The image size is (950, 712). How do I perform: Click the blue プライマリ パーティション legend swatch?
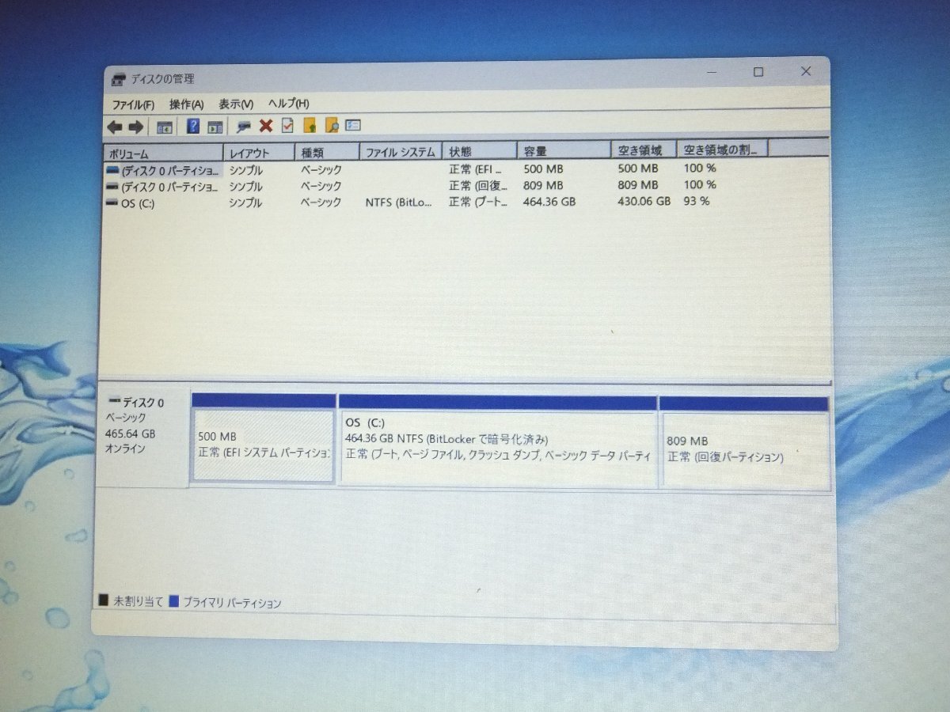point(174,602)
